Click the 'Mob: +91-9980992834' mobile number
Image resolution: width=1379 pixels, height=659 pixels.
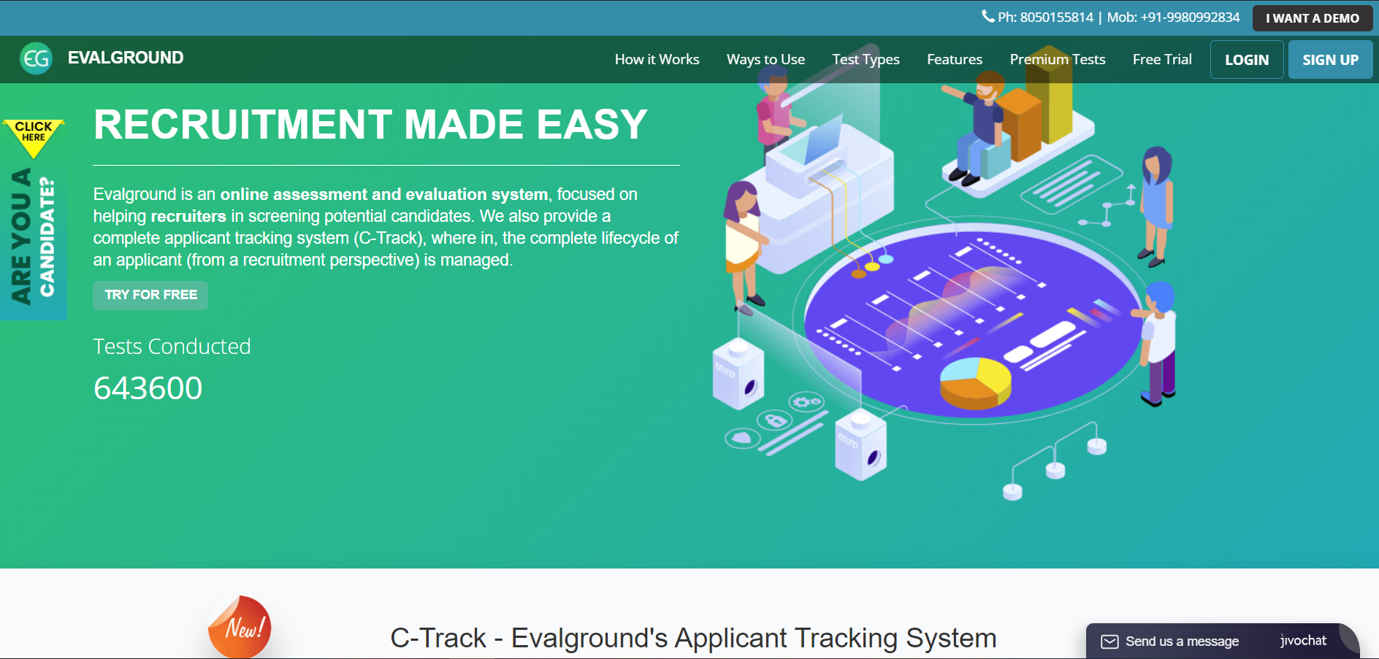coord(1173,17)
